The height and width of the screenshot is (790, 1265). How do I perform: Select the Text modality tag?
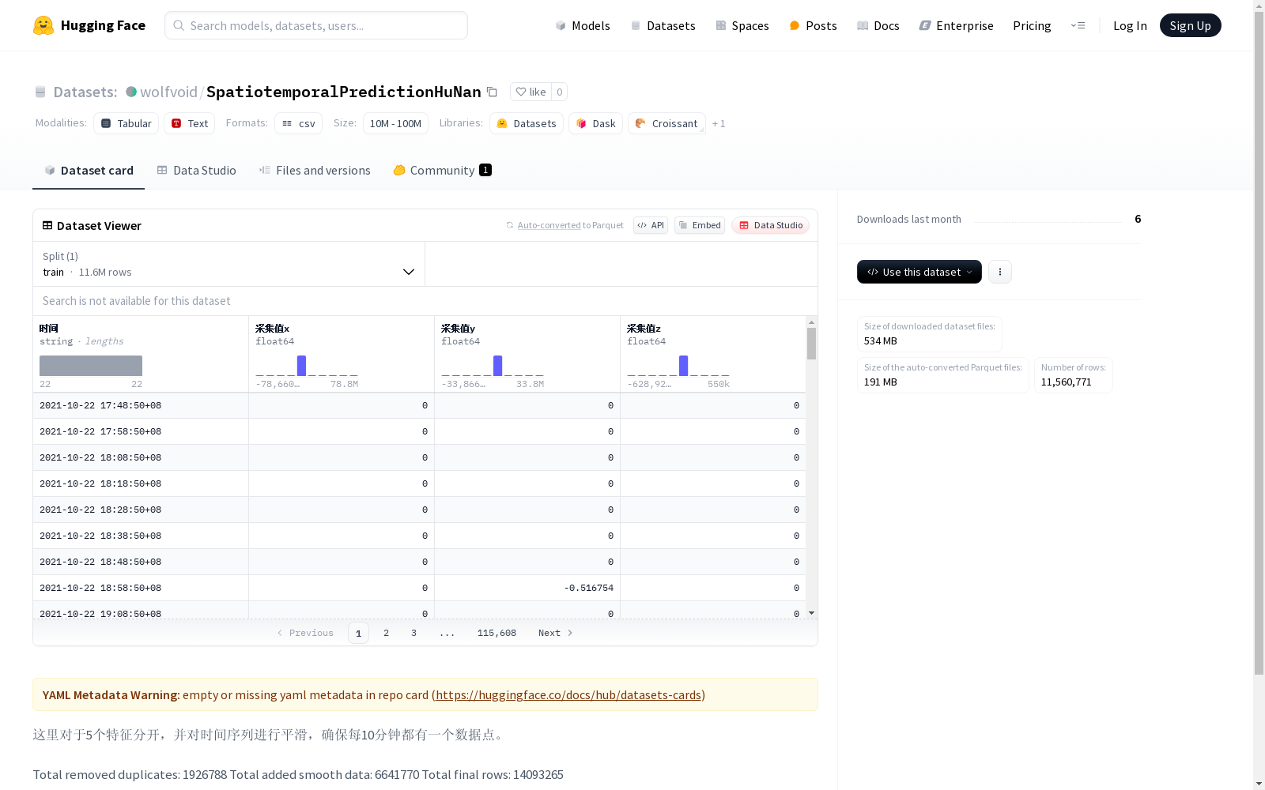(x=190, y=123)
